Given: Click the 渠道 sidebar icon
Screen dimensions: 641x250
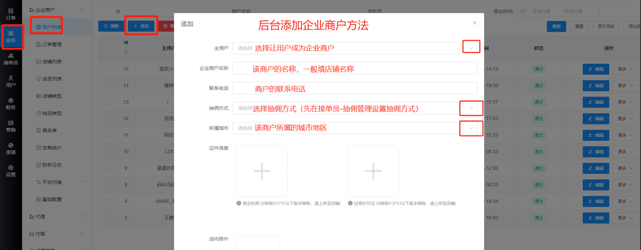Looking at the screenshot, I should point(11,148).
